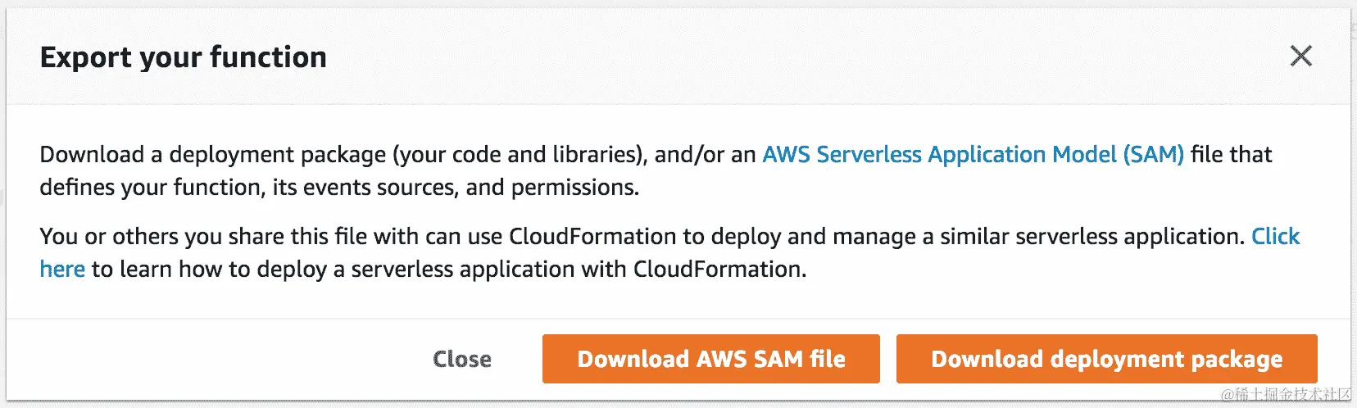Open the AWS Serverless Application Model (SAM) link
Image resolution: width=1357 pixels, height=408 pixels.
pyautogui.click(x=973, y=155)
